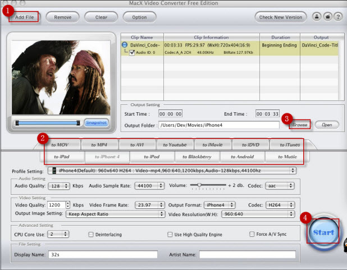Select the to Music tab
Image resolution: width=347 pixels, height=270 pixels.
pyautogui.click(x=287, y=157)
